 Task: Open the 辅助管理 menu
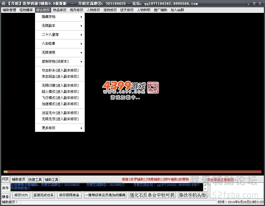9,10
